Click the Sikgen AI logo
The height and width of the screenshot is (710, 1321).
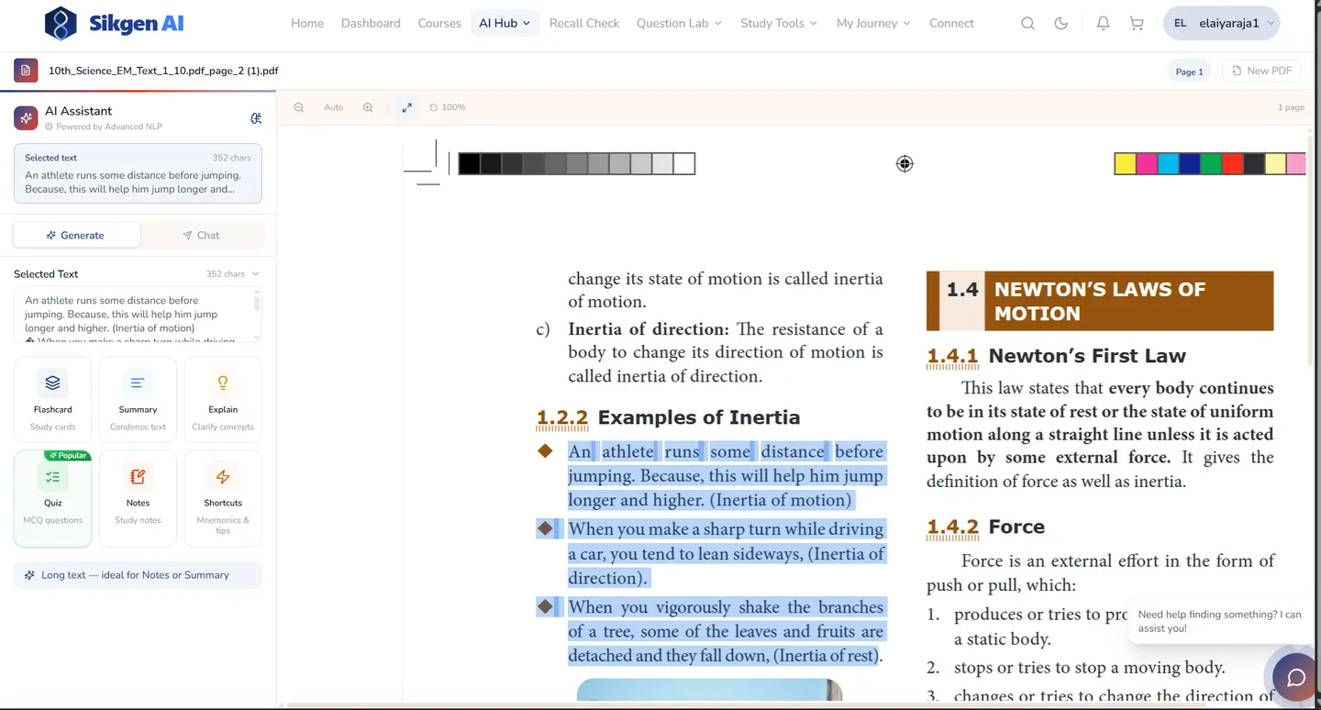[x=114, y=23]
